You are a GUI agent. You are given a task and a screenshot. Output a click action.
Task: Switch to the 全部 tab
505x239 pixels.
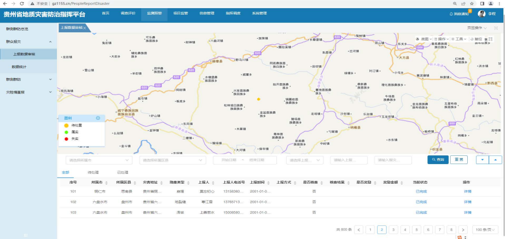click(x=65, y=172)
